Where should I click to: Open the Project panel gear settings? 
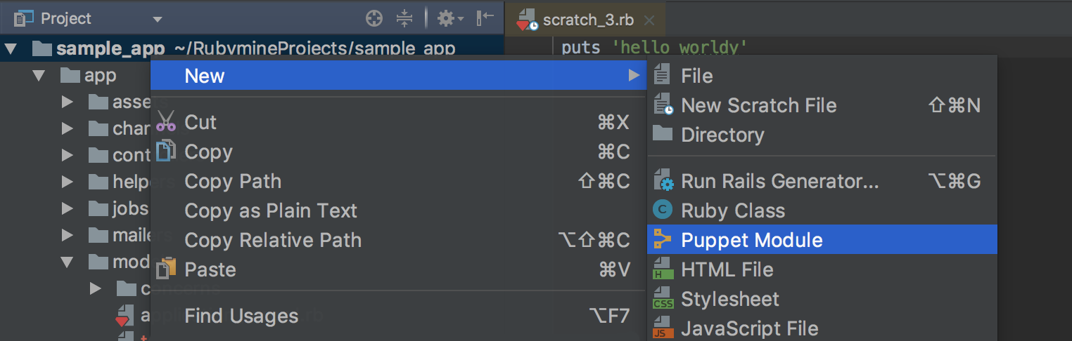(x=450, y=18)
